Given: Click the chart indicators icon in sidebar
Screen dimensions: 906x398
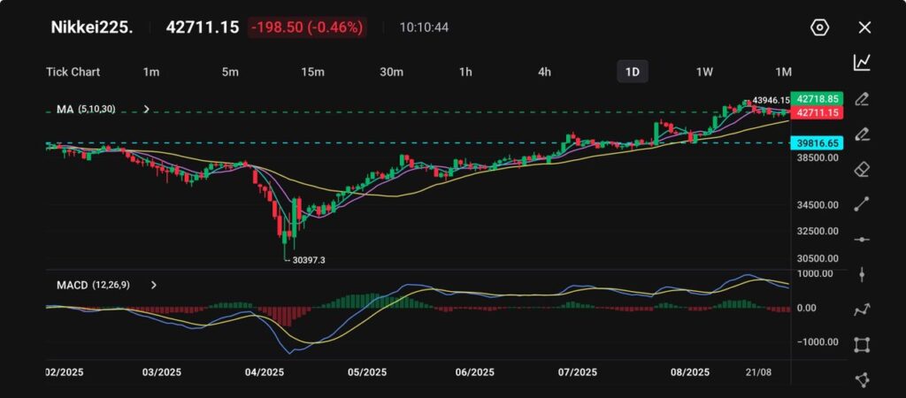Looking at the screenshot, I should tap(862, 62).
